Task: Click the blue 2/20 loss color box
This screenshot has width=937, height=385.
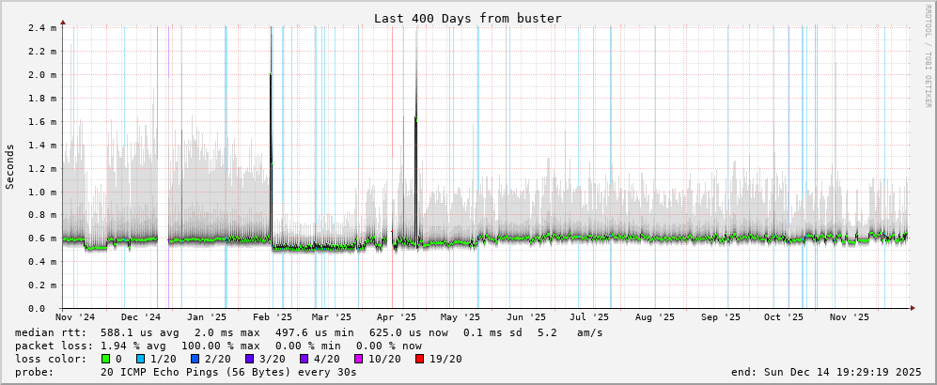Action: click(x=195, y=359)
